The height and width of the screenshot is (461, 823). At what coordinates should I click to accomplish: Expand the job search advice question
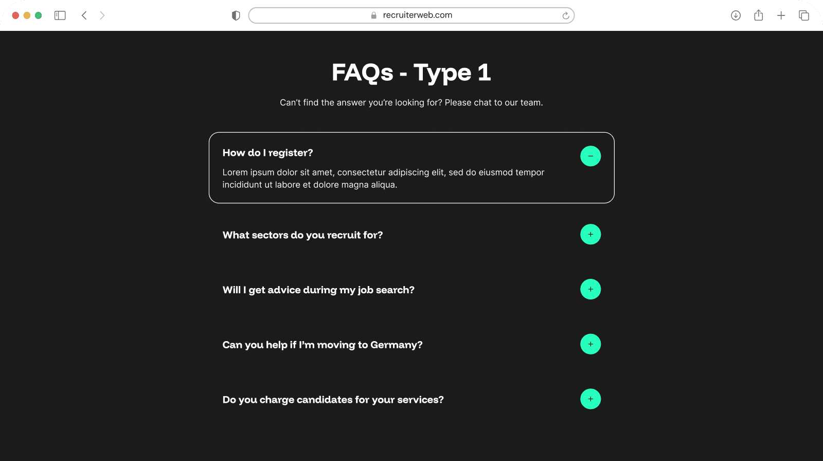[x=591, y=289]
